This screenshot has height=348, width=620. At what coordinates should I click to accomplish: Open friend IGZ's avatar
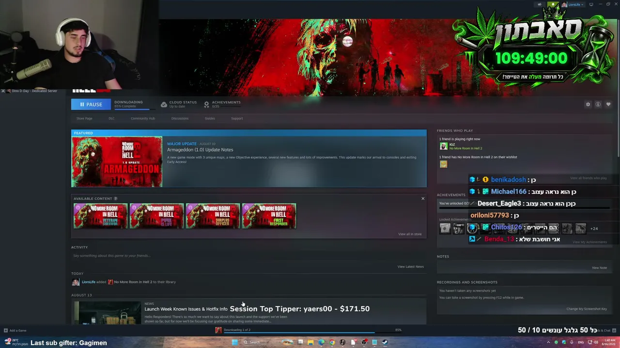(x=443, y=146)
